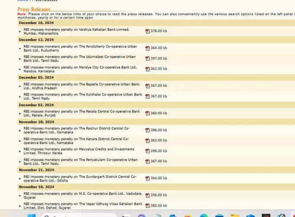This screenshot has height=217, width=295.
Task: Open Maxvalue Credits and Investments penalty link
Action: tap(79, 151)
